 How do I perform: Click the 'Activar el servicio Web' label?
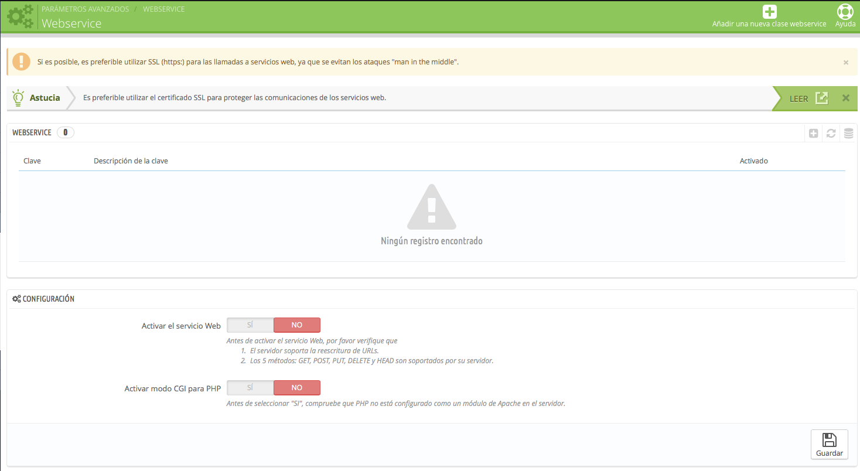(181, 326)
